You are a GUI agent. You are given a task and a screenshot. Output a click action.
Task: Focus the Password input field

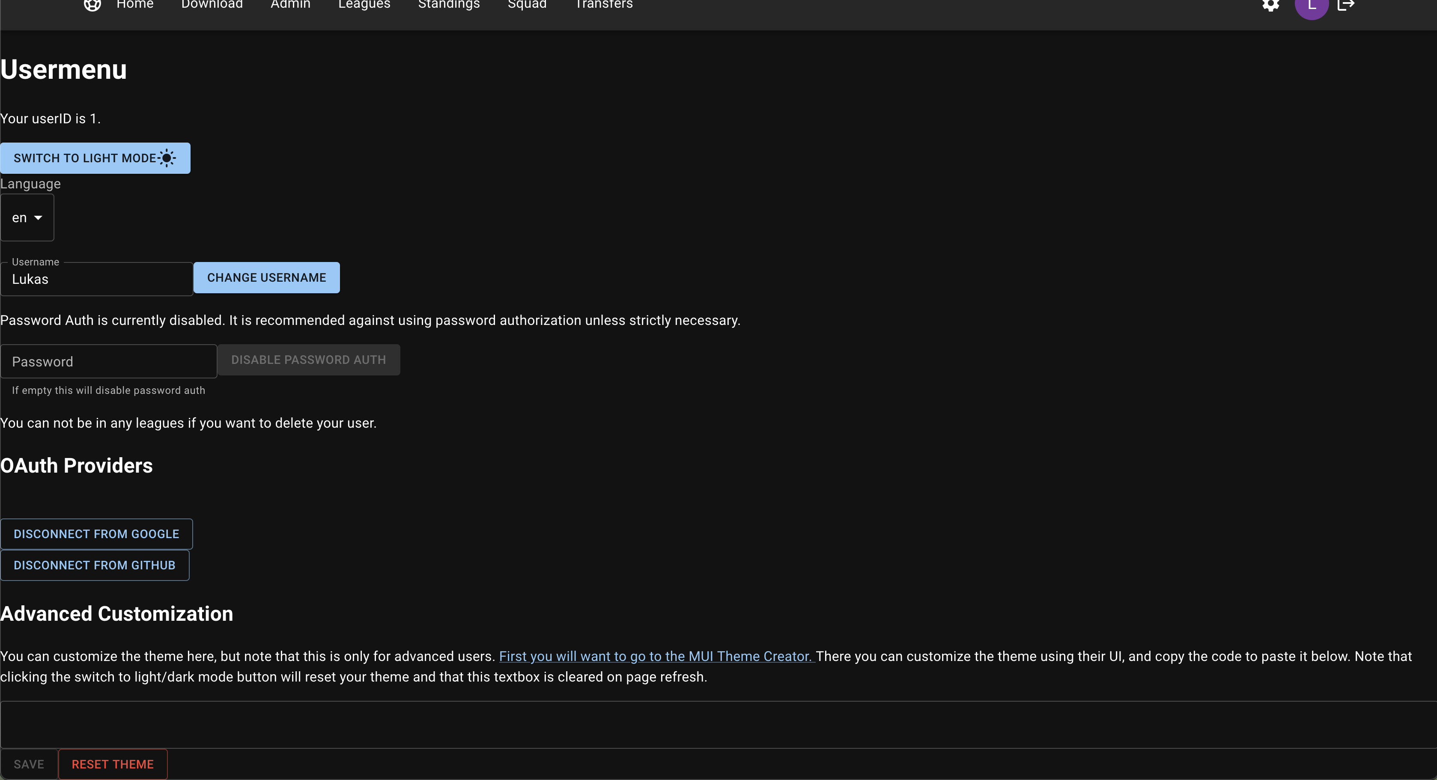click(109, 361)
